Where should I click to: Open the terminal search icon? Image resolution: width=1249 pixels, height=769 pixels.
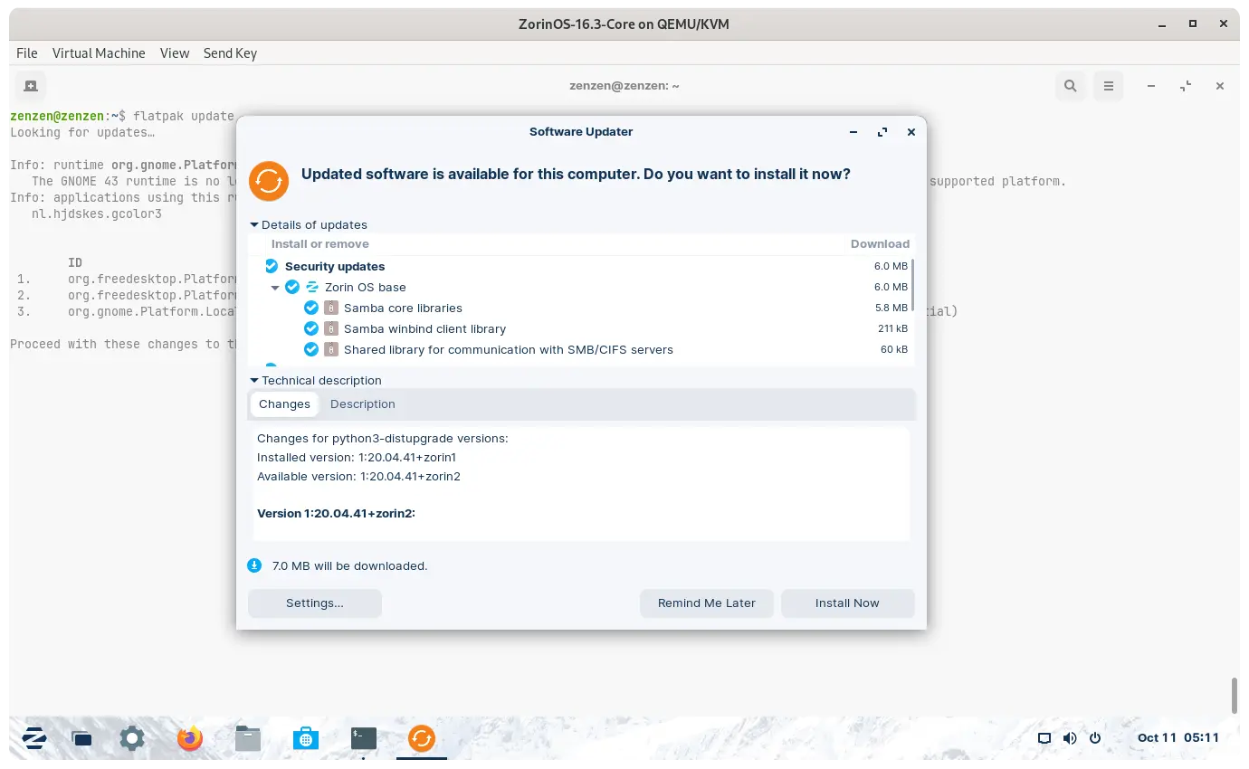pyautogui.click(x=1071, y=86)
